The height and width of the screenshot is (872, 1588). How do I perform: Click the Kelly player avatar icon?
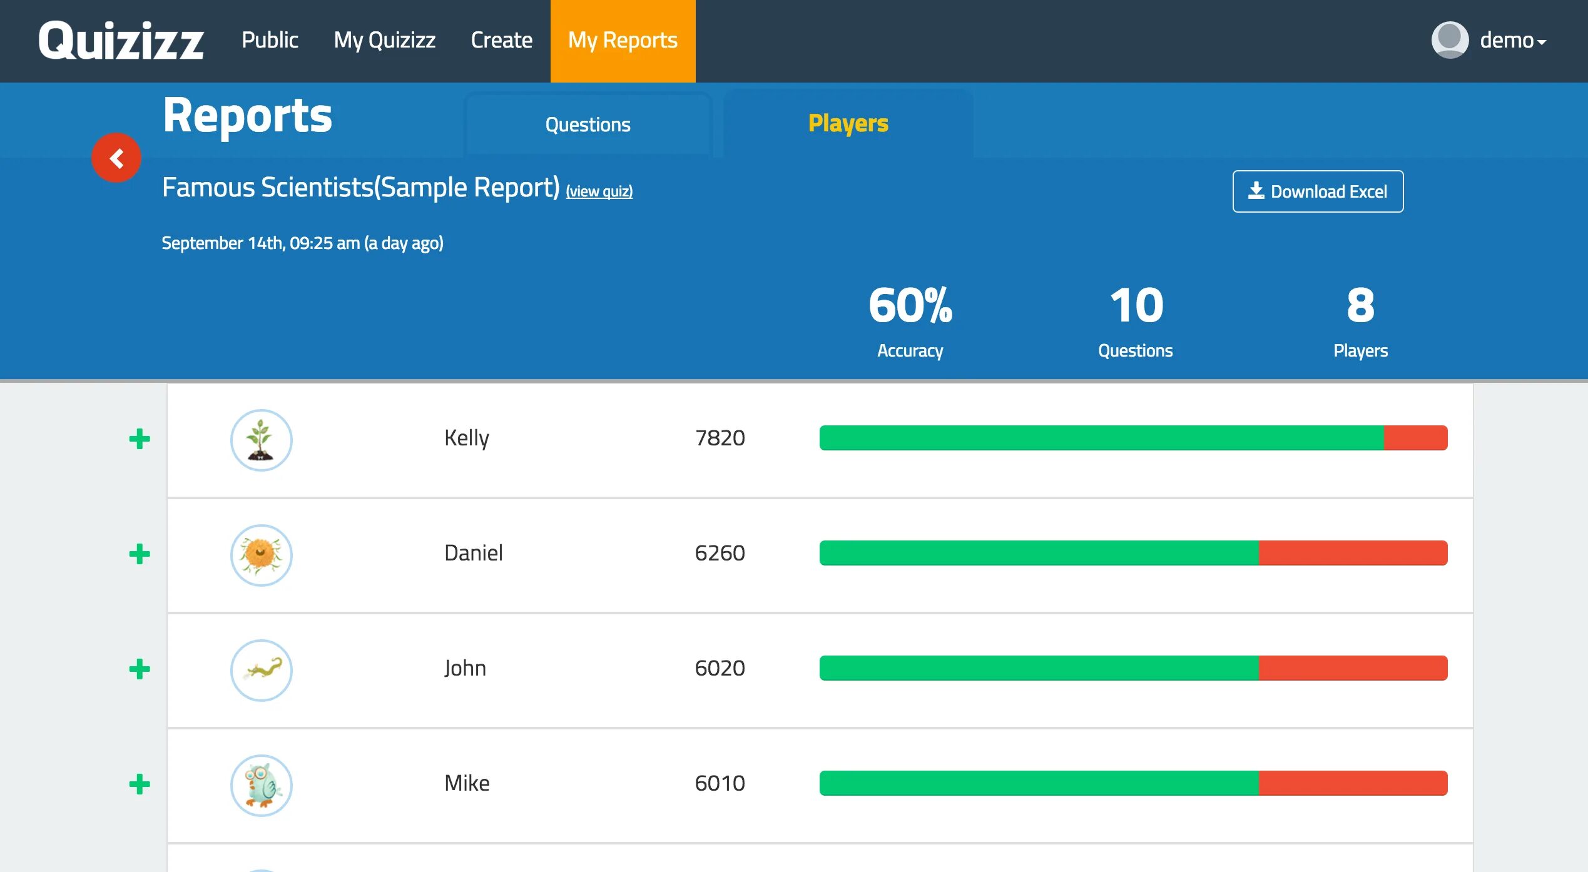pyautogui.click(x=261, y=438)
